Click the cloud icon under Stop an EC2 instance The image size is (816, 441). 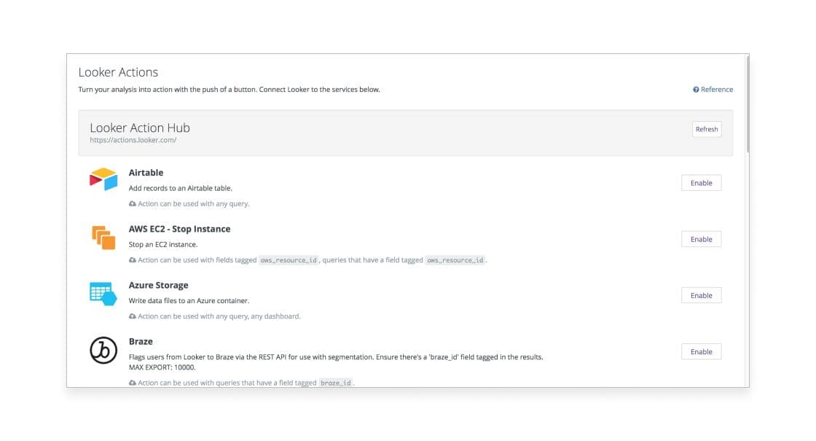pos(133,260)
